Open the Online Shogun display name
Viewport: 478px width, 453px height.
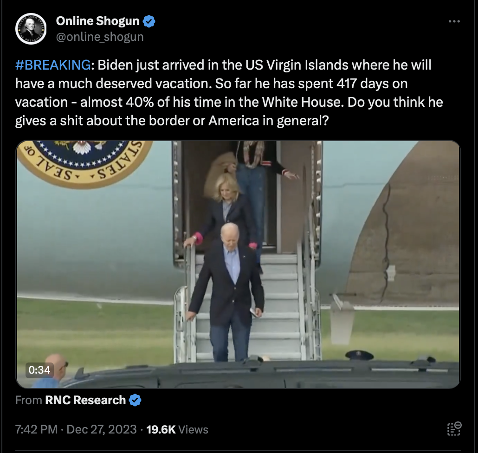[x=97, y=21]
